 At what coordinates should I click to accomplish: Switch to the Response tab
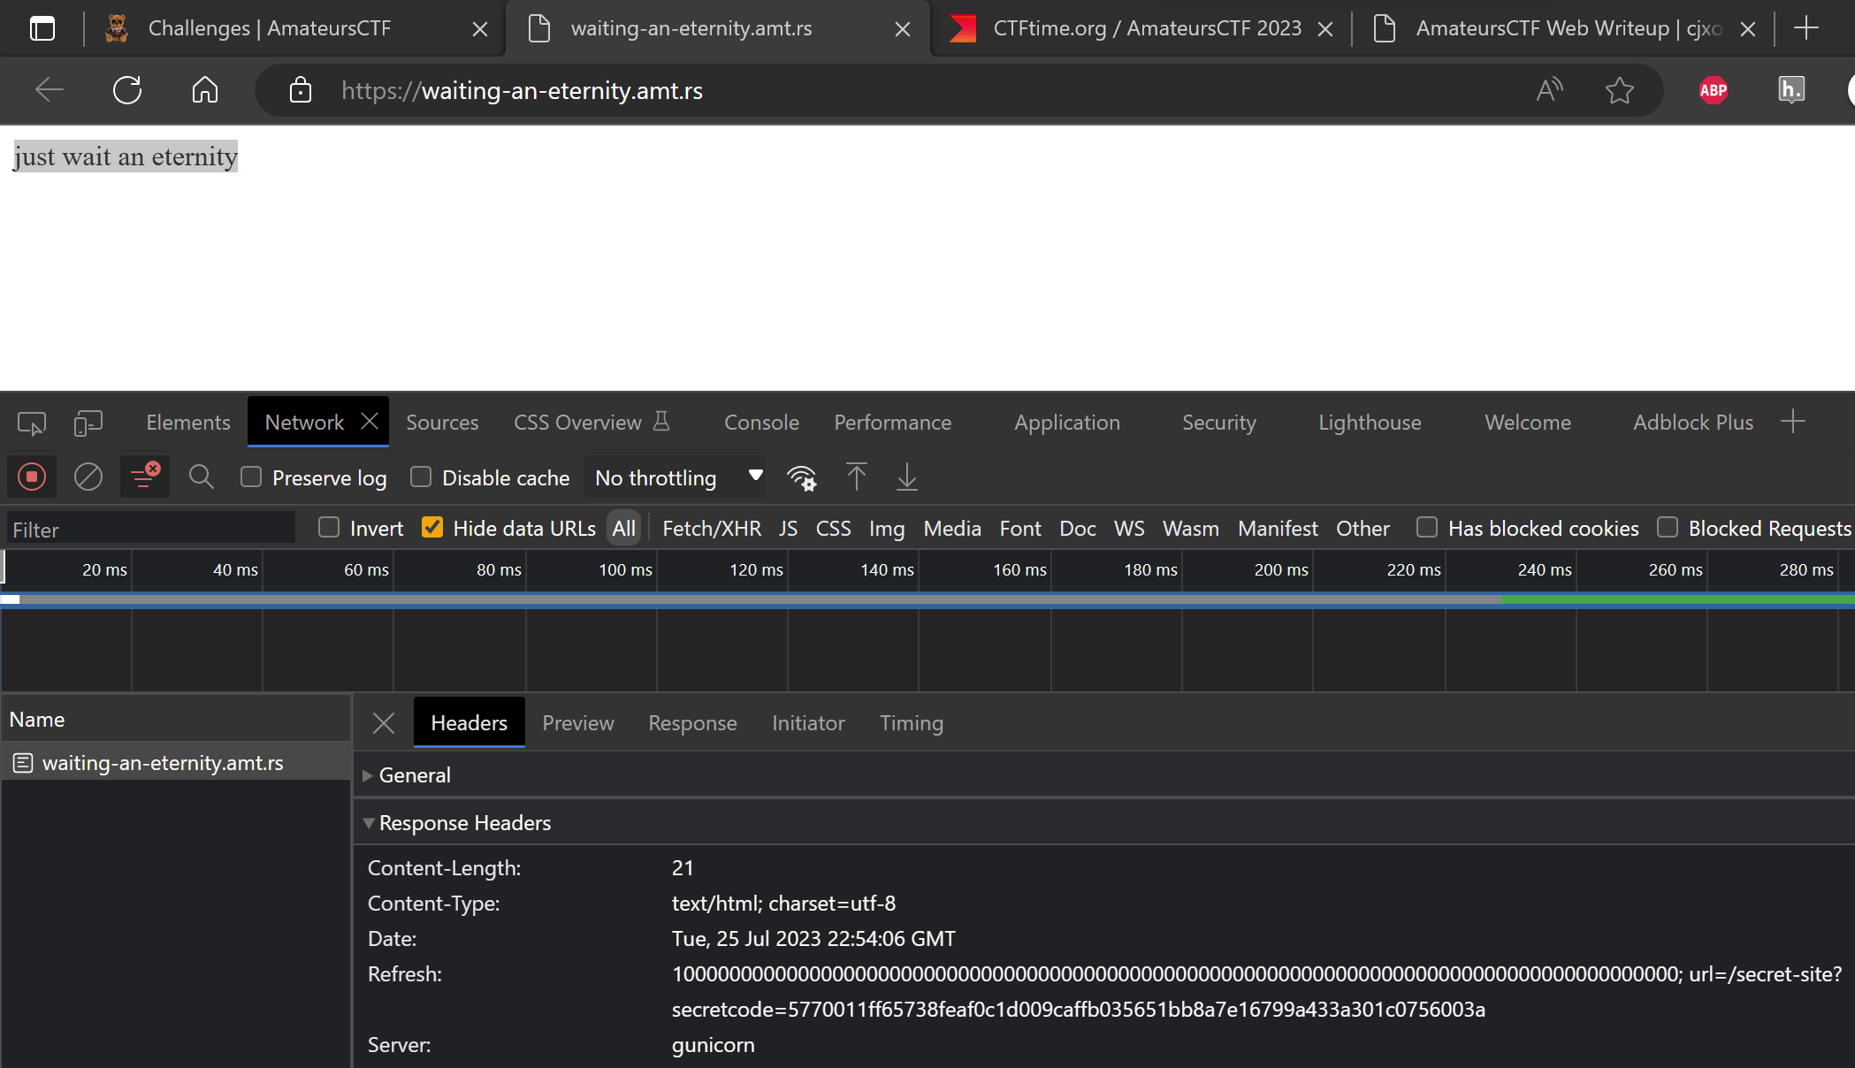(691, 722)
